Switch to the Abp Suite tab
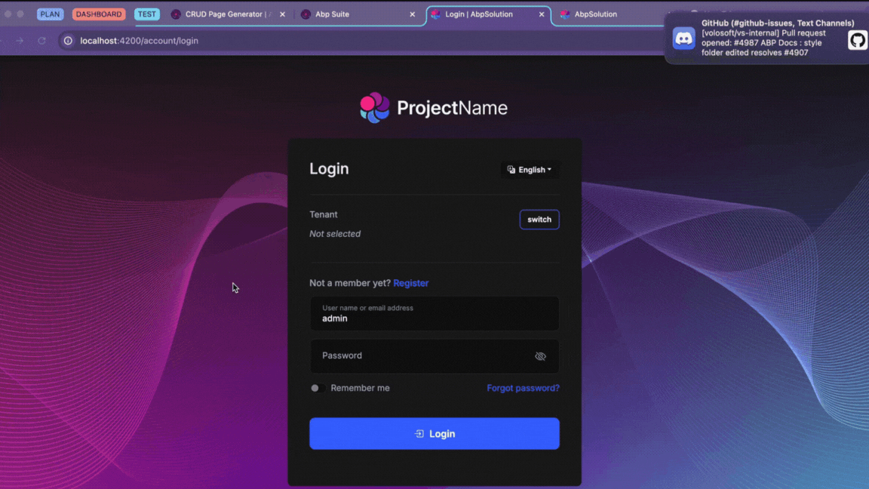 (x=358, y=14)
